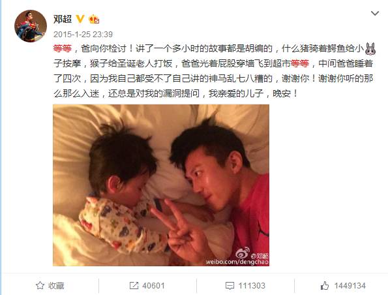
Task: Click the second red 等等 mention after 超市
Action: coord(299,63)
